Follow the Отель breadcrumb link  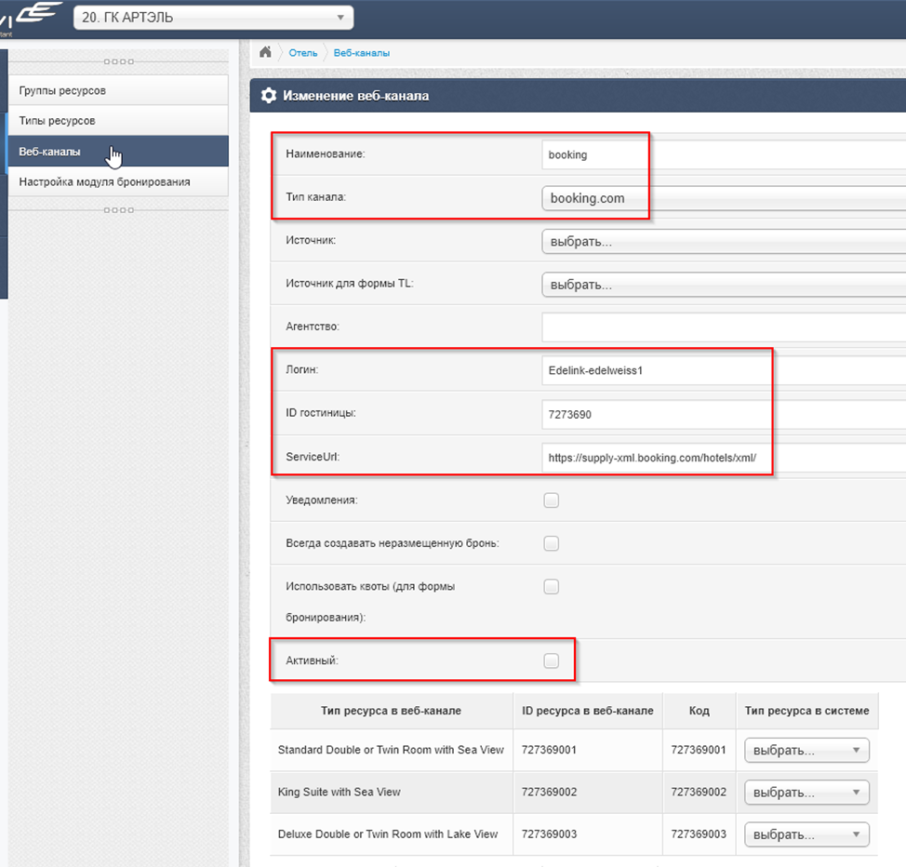click(x=302, y=53)
